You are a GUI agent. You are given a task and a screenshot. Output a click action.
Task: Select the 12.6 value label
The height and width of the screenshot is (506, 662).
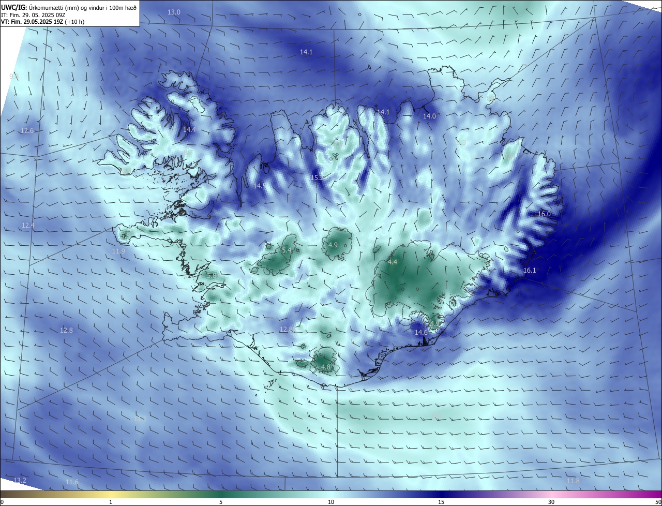click(x=27, y=131)
